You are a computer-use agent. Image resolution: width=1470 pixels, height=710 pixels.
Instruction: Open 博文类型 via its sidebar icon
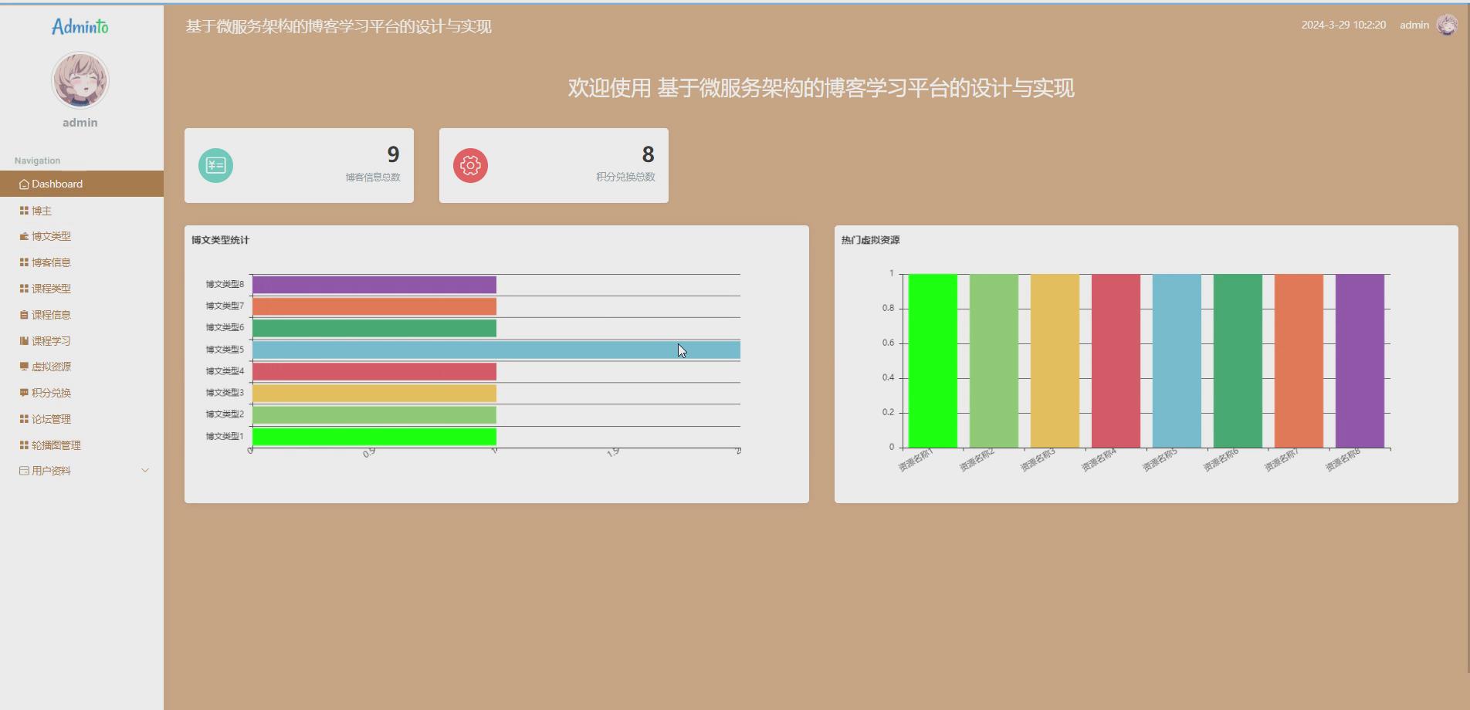point(22,236)
